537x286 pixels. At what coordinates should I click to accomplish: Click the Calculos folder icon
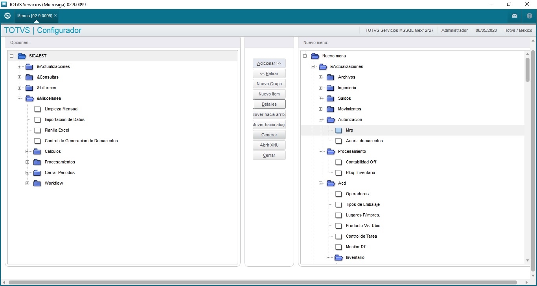(37, 151)
